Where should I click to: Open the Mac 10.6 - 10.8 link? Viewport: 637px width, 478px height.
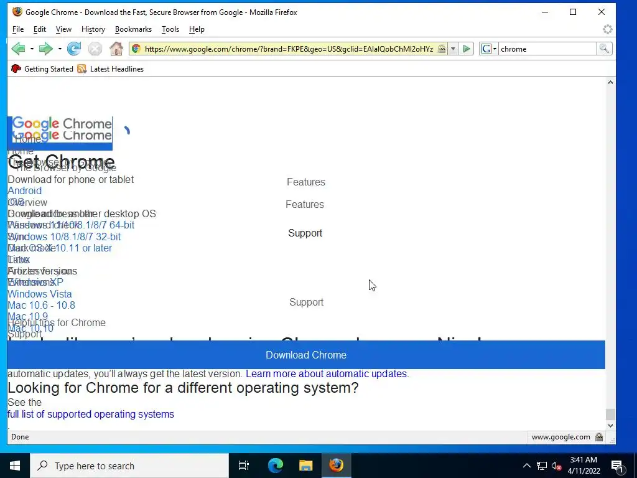(x=41, y=305)
